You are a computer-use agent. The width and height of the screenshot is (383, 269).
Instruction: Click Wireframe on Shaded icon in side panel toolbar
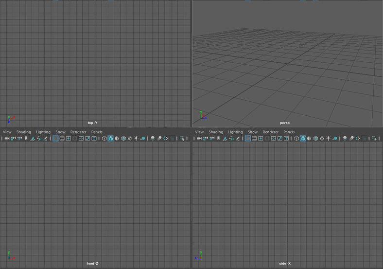(315, 139)
